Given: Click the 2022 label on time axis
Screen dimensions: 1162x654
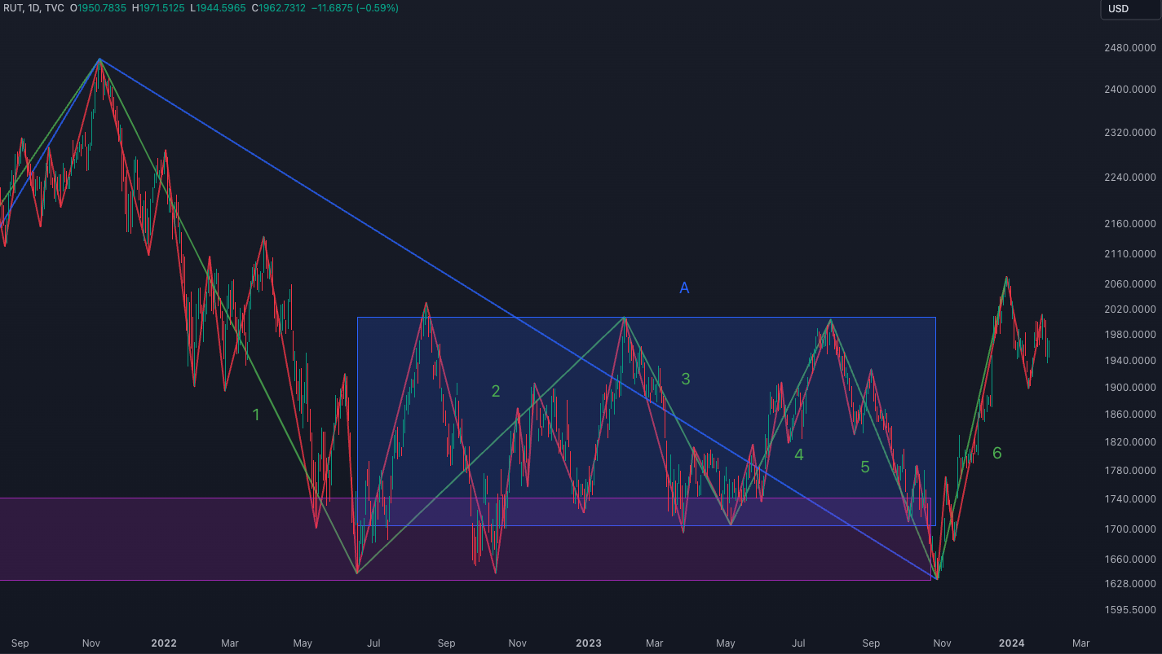Looking at the screenshot, I should 164,643.
